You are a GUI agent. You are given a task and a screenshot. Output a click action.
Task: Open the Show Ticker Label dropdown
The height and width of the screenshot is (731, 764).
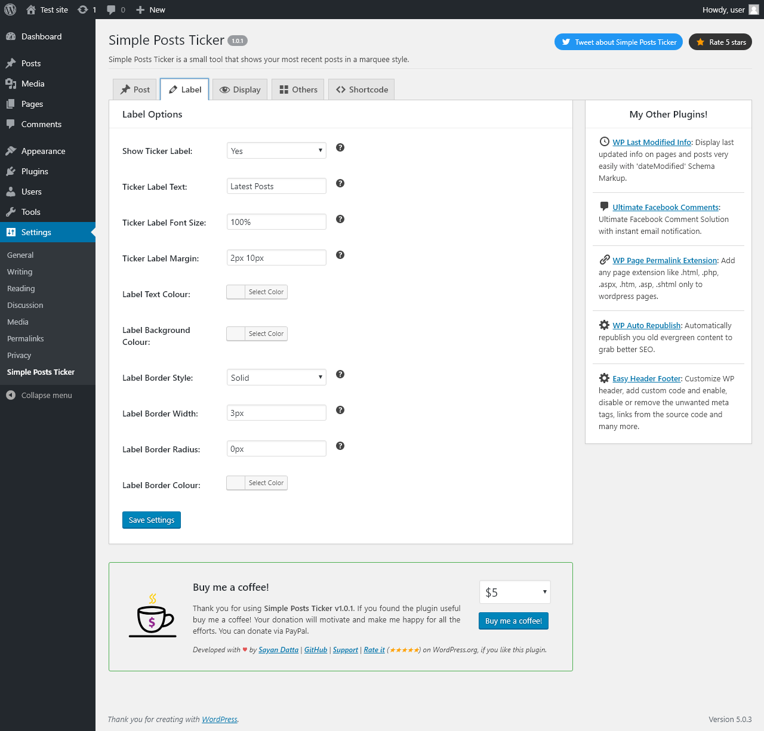pyautogui.click(x=276, y=150)
